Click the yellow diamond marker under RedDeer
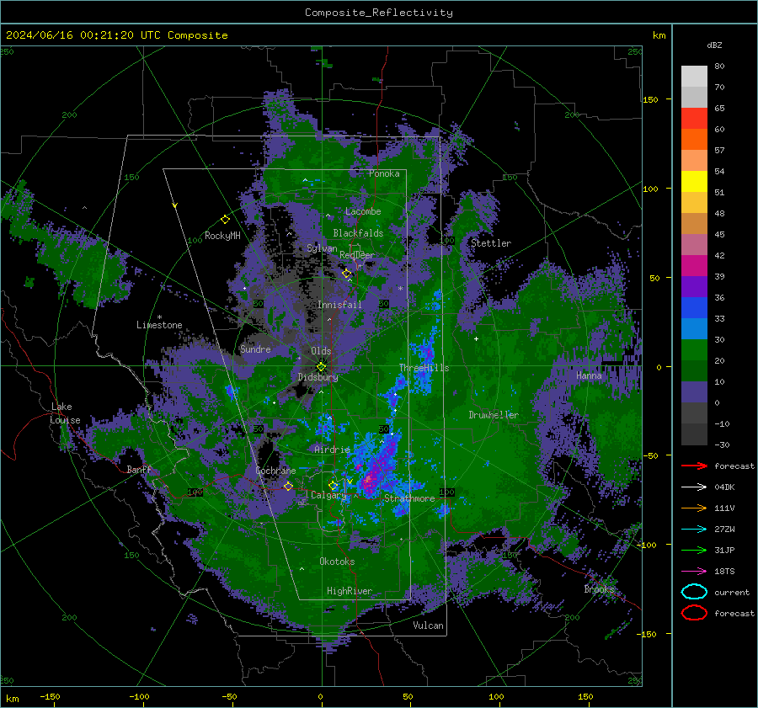 tap(346, 274)
